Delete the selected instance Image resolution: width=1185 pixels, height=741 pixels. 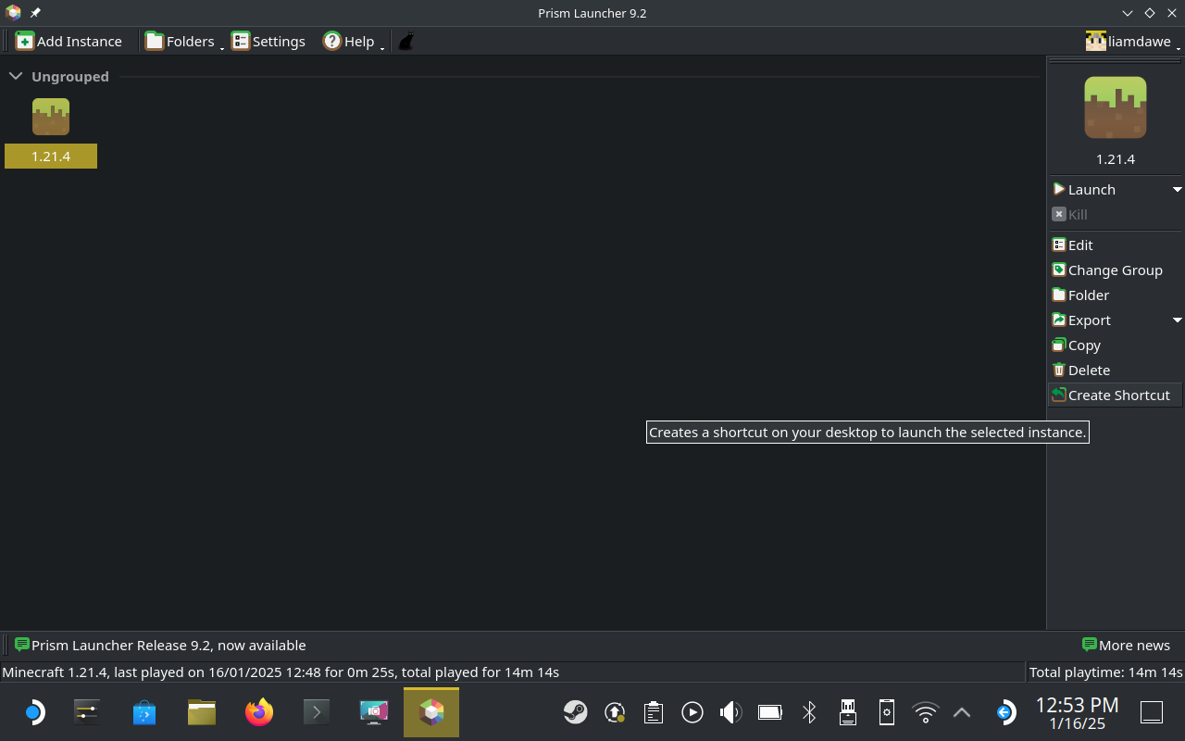[1088, 370]
